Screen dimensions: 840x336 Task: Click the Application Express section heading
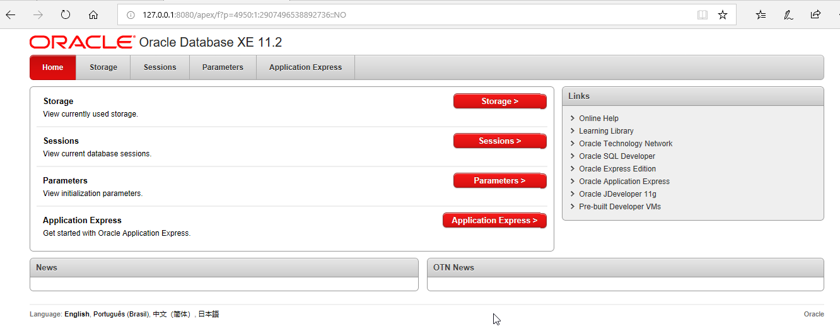point(82,220)
